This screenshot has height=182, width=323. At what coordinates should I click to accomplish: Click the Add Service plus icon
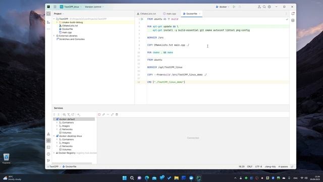point(79,115)
